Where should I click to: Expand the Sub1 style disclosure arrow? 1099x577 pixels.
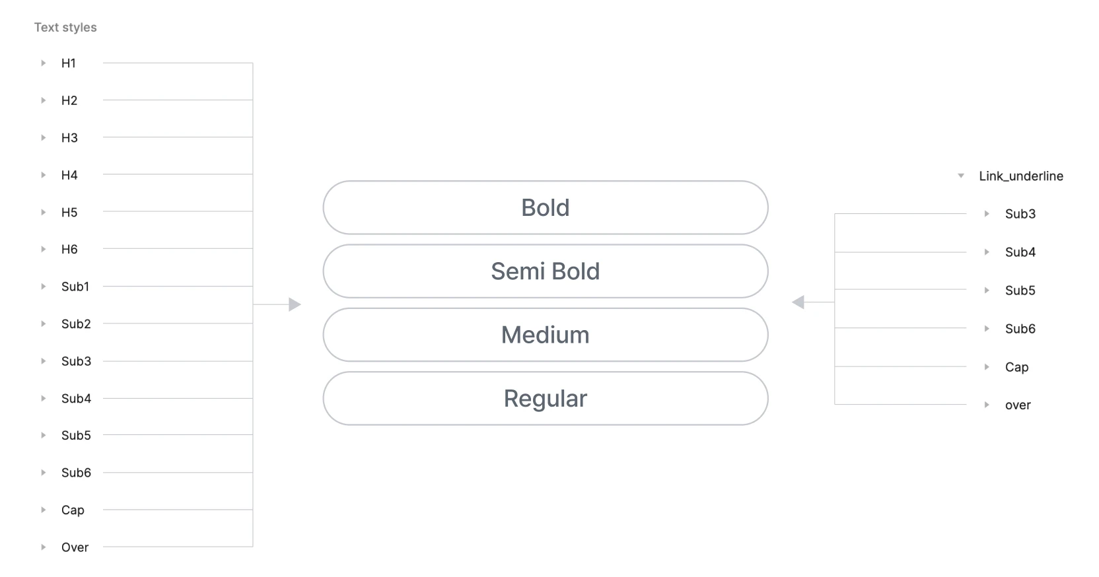(x=44, y=287)
